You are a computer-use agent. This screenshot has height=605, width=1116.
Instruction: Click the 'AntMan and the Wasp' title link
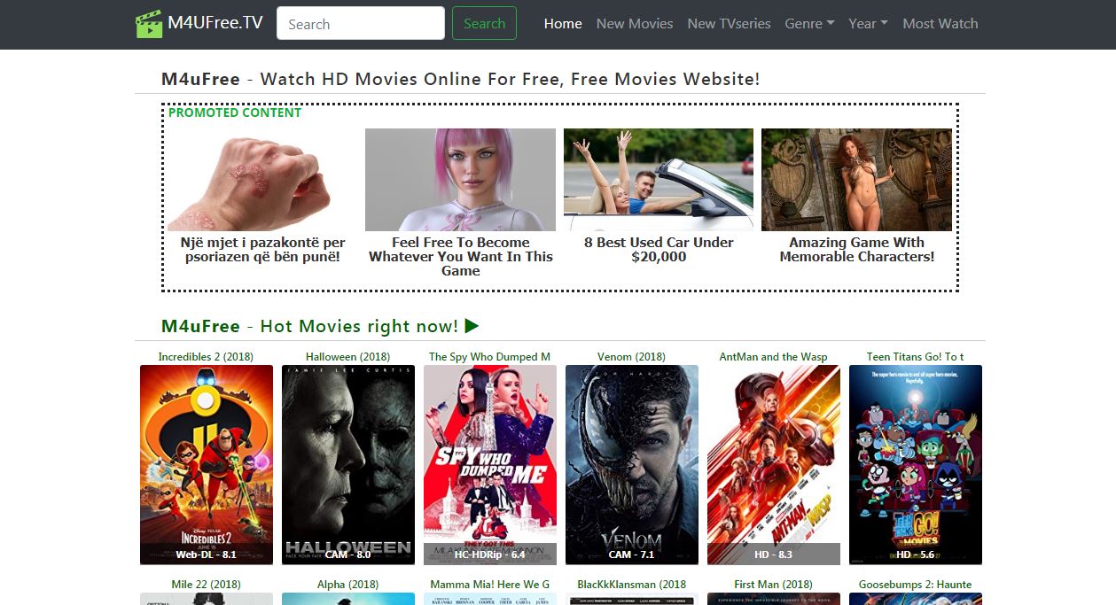tap(774, 357)
